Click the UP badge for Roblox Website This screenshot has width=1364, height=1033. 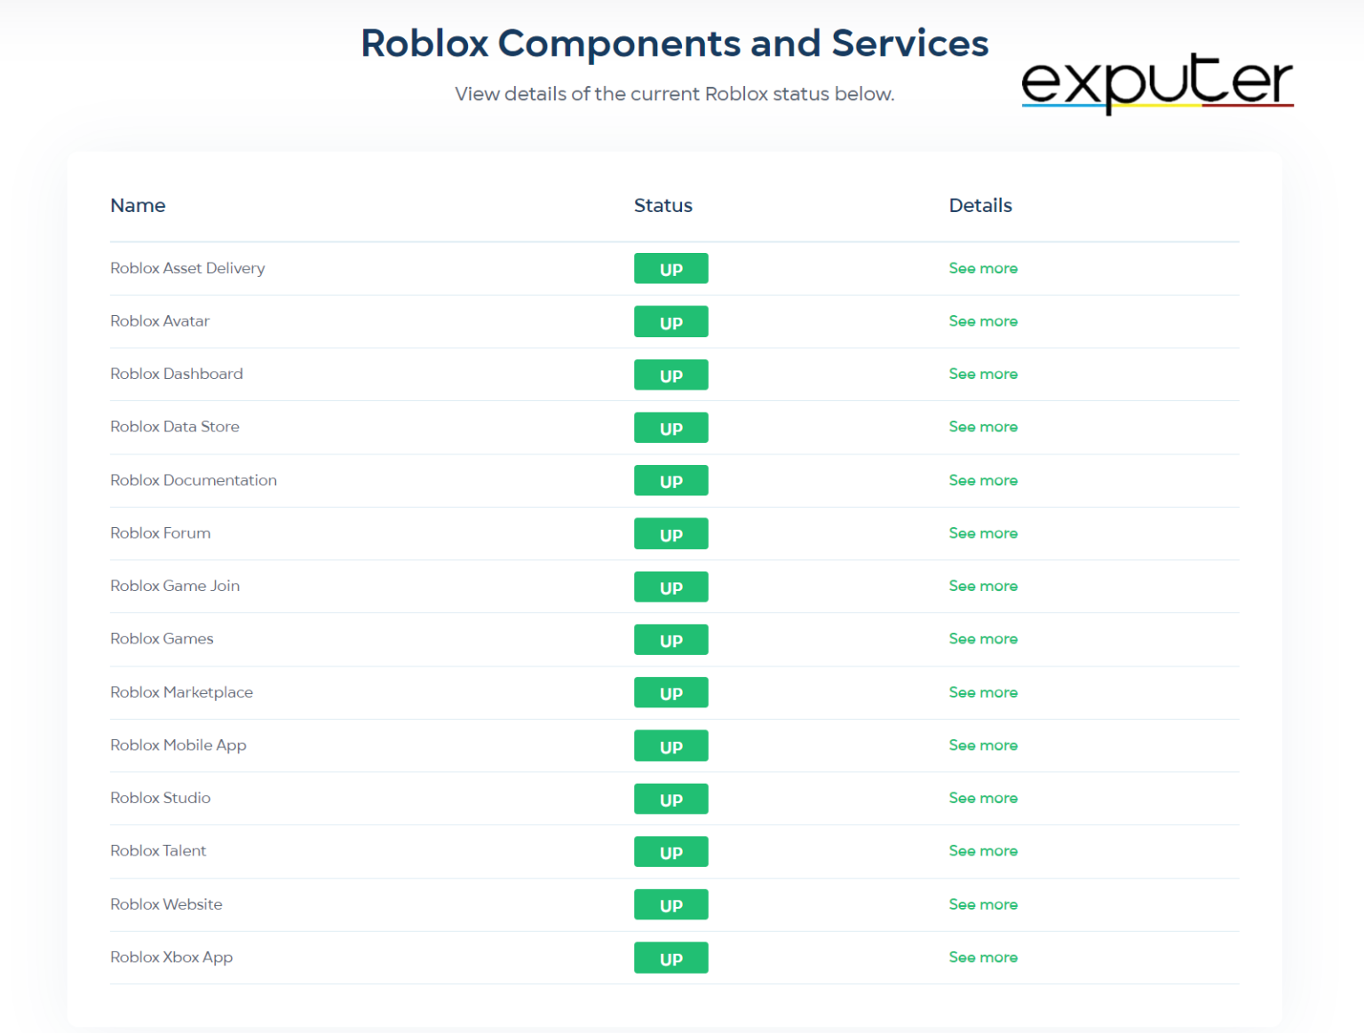tap(670, 904)
